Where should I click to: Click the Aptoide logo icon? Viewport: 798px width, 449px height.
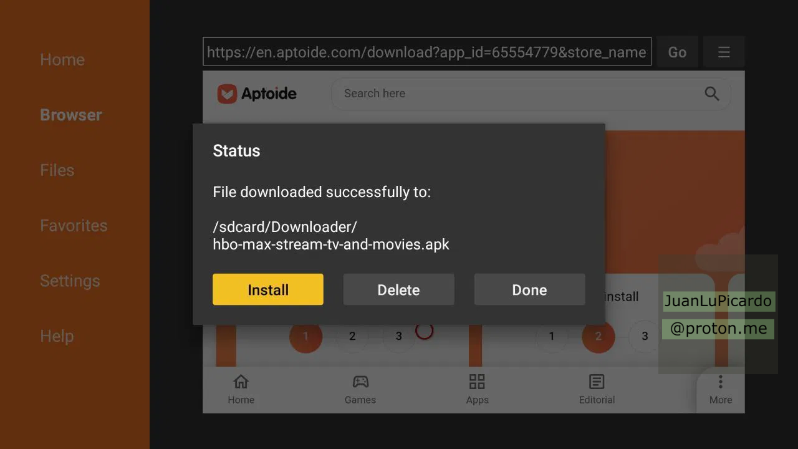coord(227,94)
